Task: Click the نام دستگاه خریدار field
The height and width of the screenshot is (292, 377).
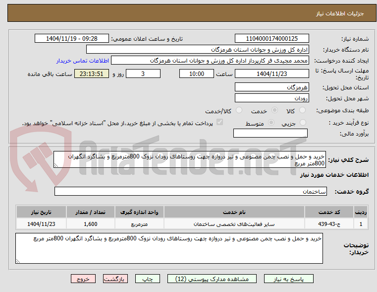Action: point(197,50)
